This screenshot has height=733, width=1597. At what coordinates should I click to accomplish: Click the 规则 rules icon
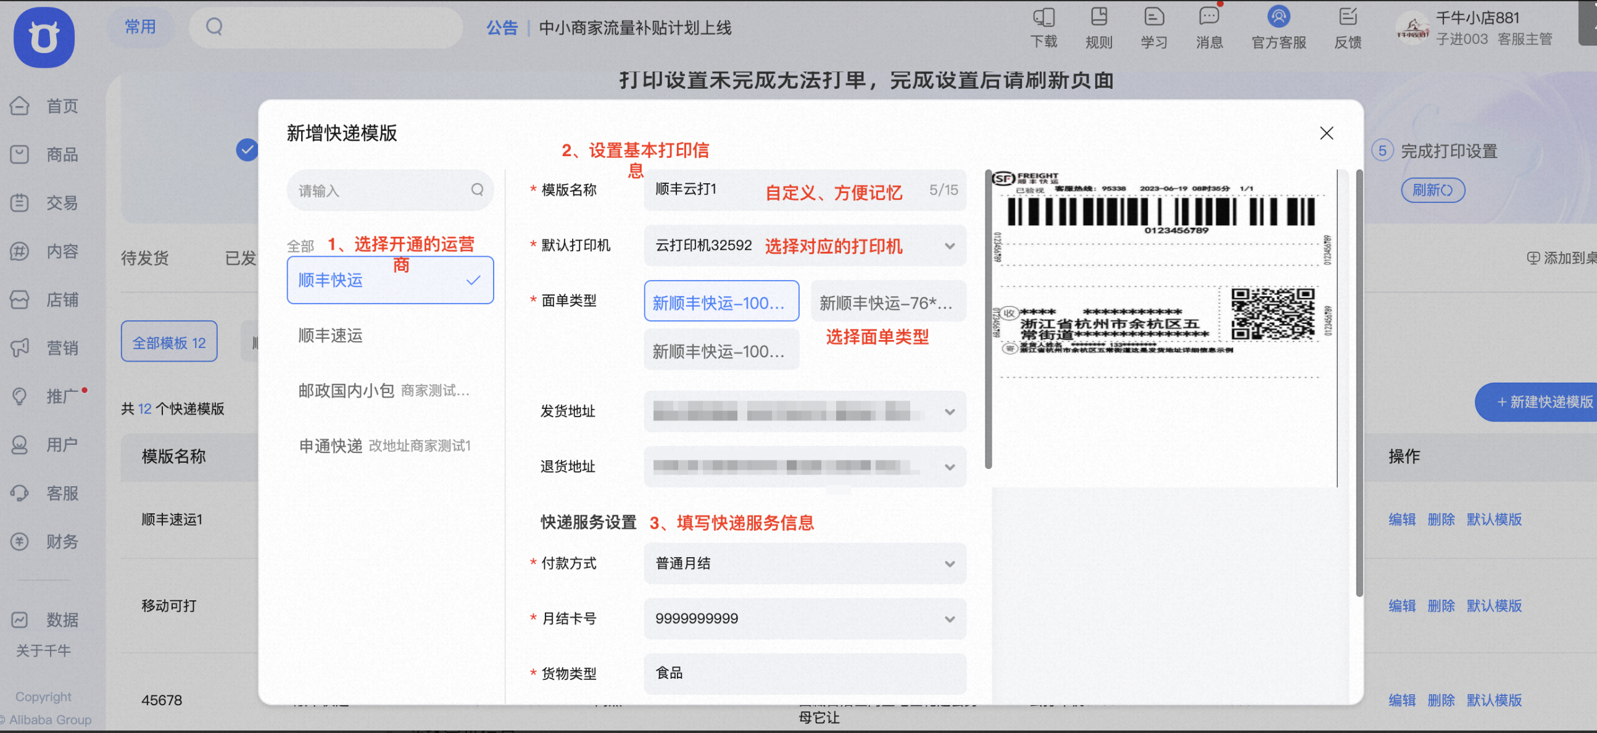1098,17
